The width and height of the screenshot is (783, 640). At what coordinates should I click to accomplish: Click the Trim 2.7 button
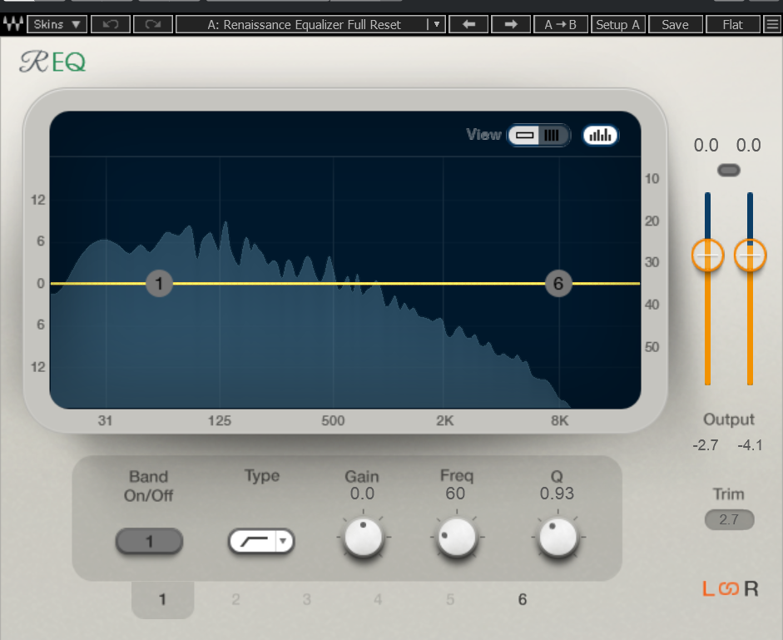(x=729, y=519)
